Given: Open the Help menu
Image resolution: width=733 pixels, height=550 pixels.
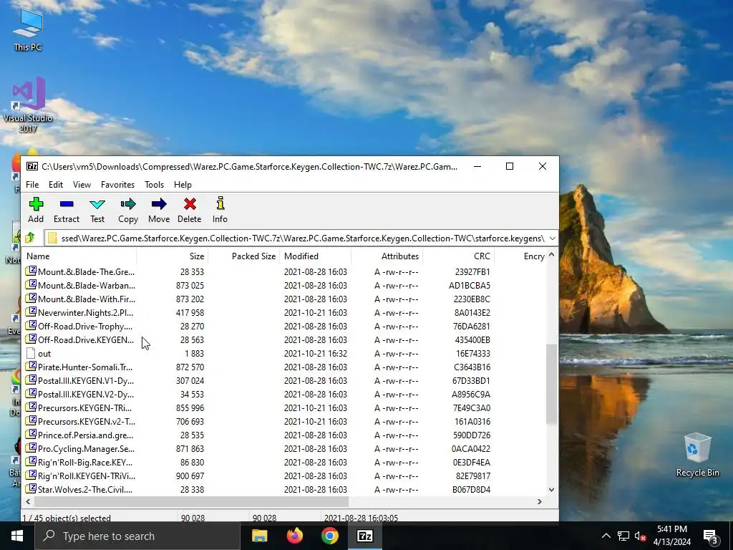Looking at the screenshot, I should [x=183, y=185].
